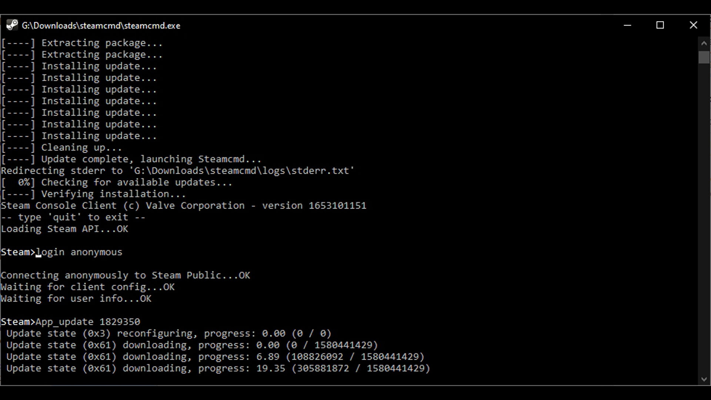
Task: Select the 'login anonymous' command text
Action: click(x=79, y=251)
